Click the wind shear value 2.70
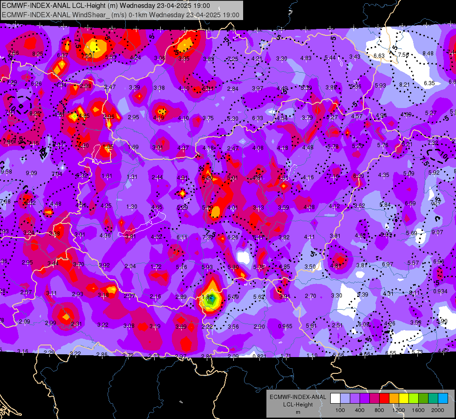Image resolution: width=456 pixels, height=419 pixels. point(310,296)
